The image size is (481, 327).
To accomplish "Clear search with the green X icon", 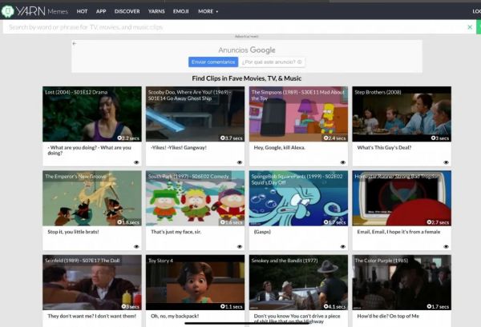I will click(470, 27).
